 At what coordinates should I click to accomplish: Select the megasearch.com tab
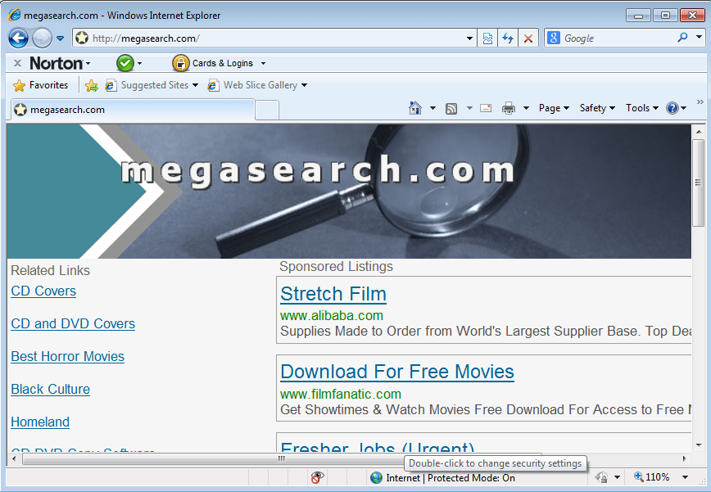click(133, 110)
